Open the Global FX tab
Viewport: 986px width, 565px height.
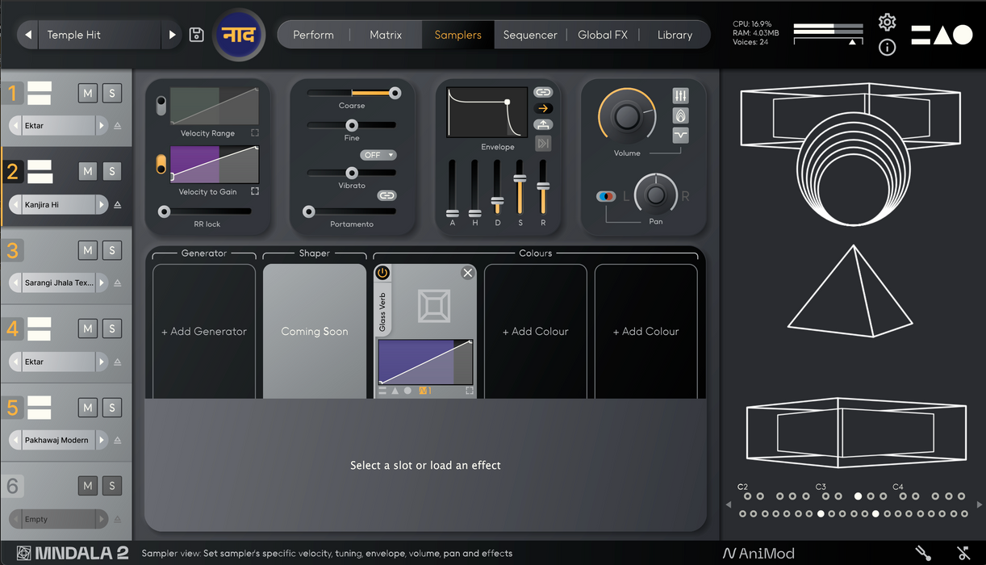click(602, 35)
